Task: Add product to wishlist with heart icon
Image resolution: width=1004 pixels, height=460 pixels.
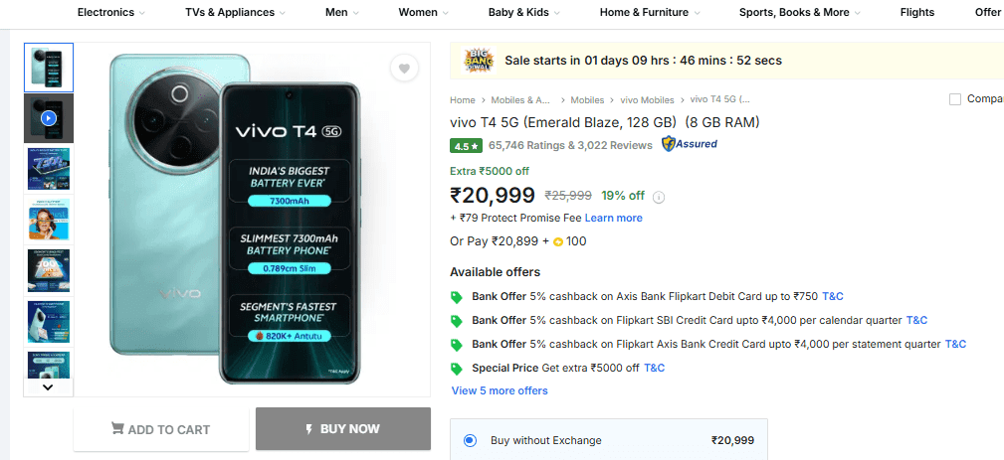Action: click(x=403, y=69)
